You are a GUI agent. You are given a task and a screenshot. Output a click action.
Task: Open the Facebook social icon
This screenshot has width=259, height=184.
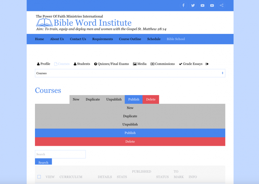183,5
